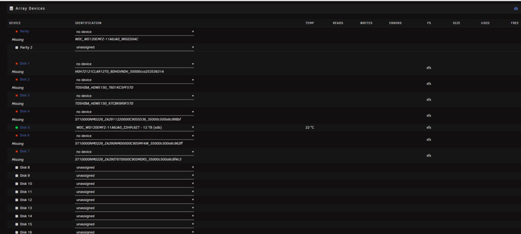The height and width of the screenshot is (234, 521).
Task: Open the Disk 6 settings link
Action: pos(24,136)
